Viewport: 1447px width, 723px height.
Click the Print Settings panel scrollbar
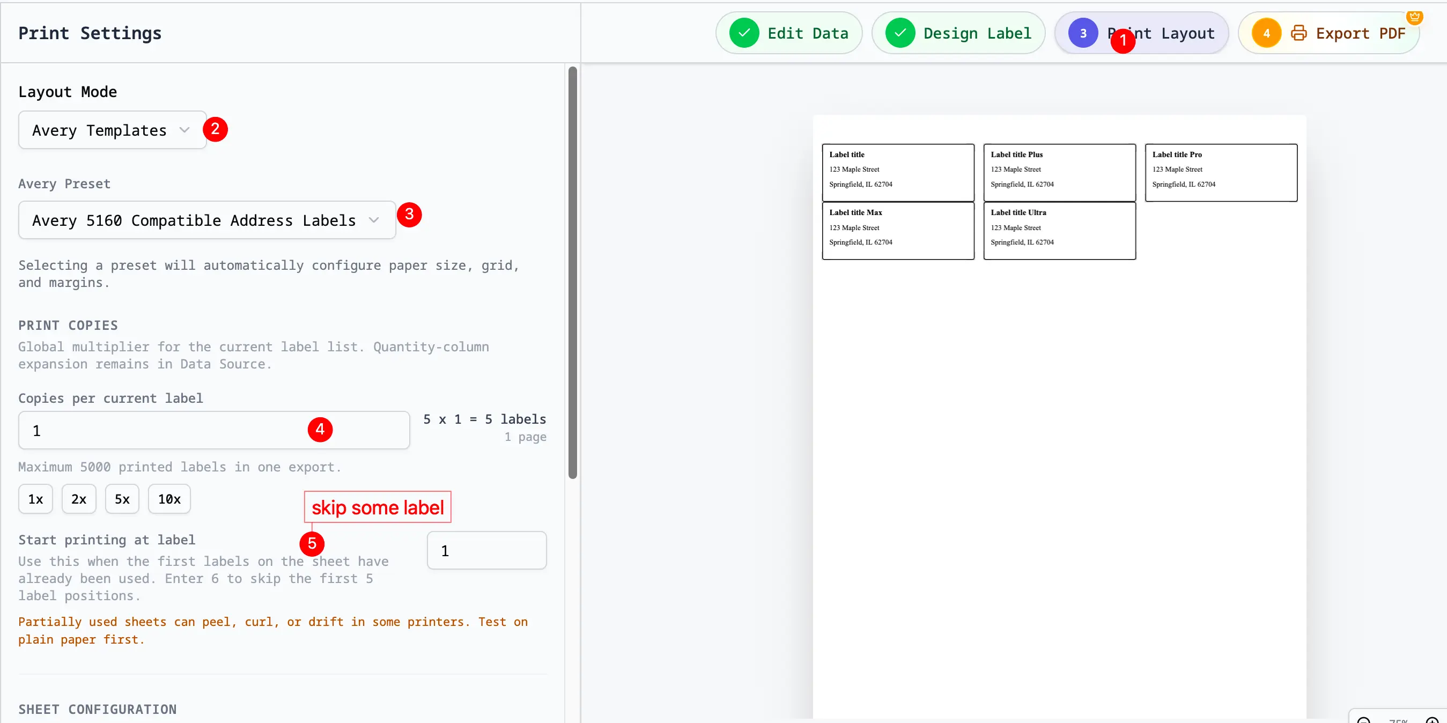pyautogui.click(x=572, y=272)
